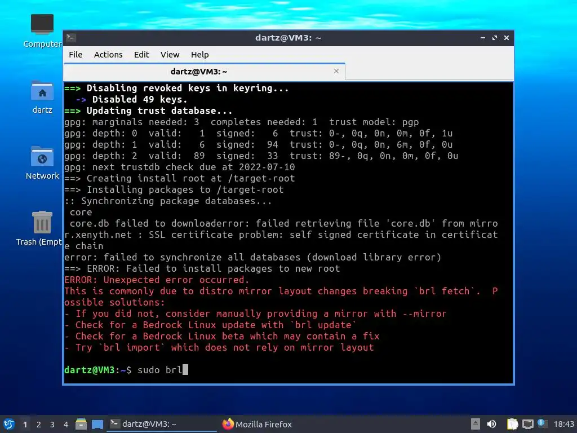Close the terminal window
Viewport: 577px width, 433px height.
point(507,38)
